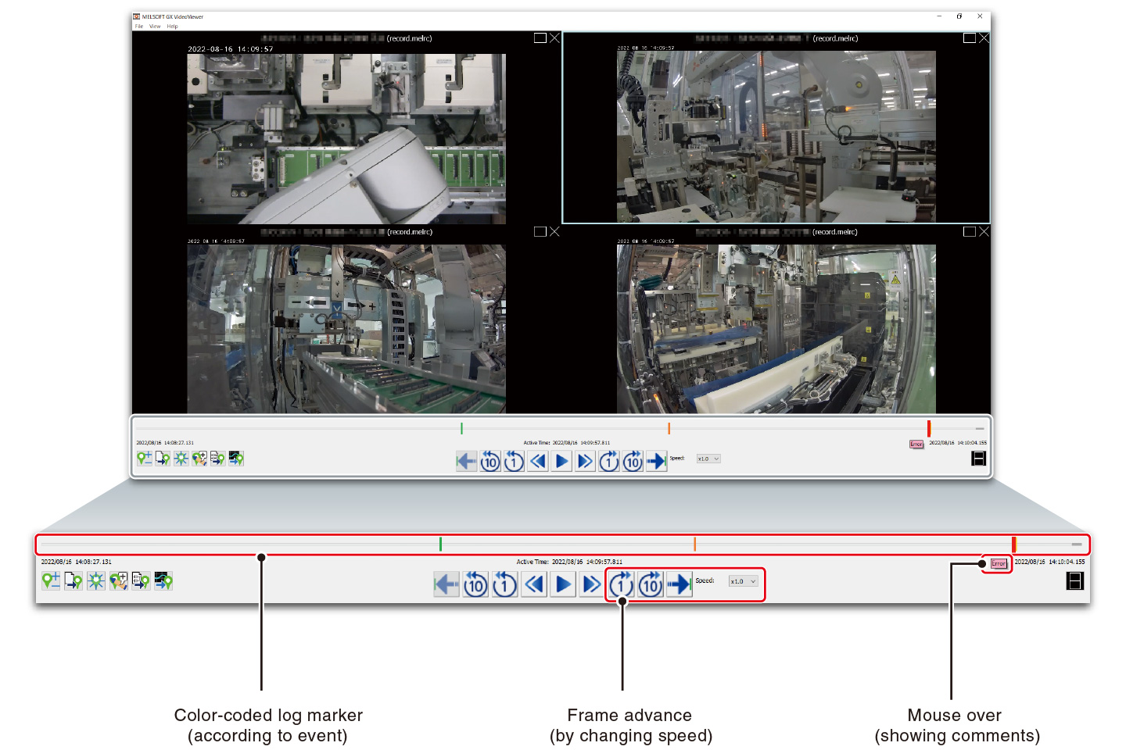This screenshot has height=750, width=1126.
Task: Open the File menu
Action: click(138, 26)
